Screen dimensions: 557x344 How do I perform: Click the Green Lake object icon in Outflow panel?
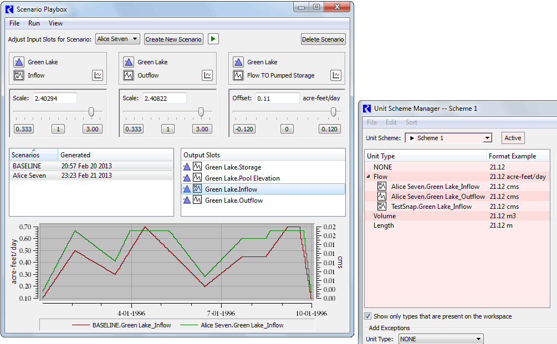(129, 62)
